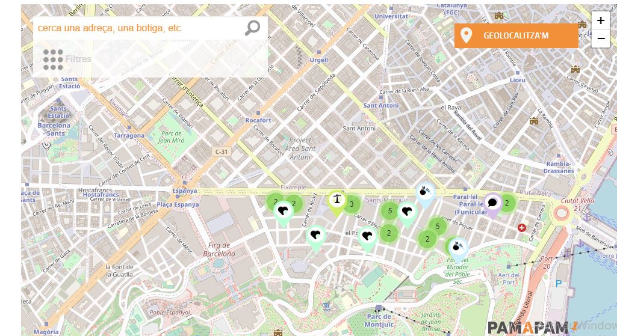617x336 pixels.
Task: Select blue bomb marker on Avinguda Paral·lel
Action: 426,195
